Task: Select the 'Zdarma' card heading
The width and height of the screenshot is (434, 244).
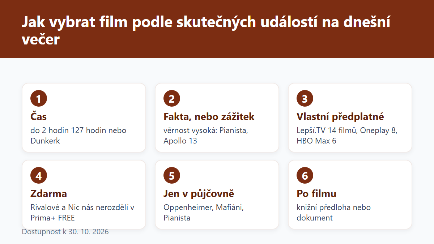Action: click(49, 194)
